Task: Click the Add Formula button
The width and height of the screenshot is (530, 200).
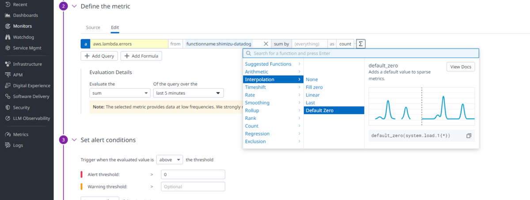Action: click(141, 56)
